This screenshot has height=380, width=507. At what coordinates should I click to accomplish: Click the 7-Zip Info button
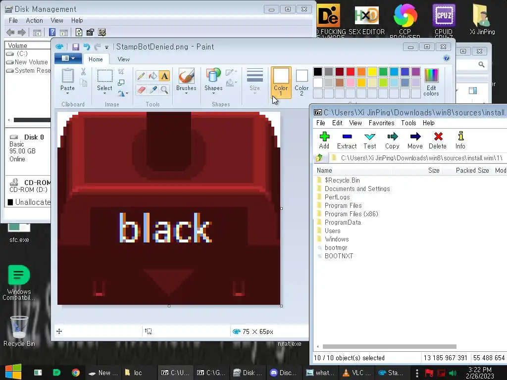[x=460, y=141]
